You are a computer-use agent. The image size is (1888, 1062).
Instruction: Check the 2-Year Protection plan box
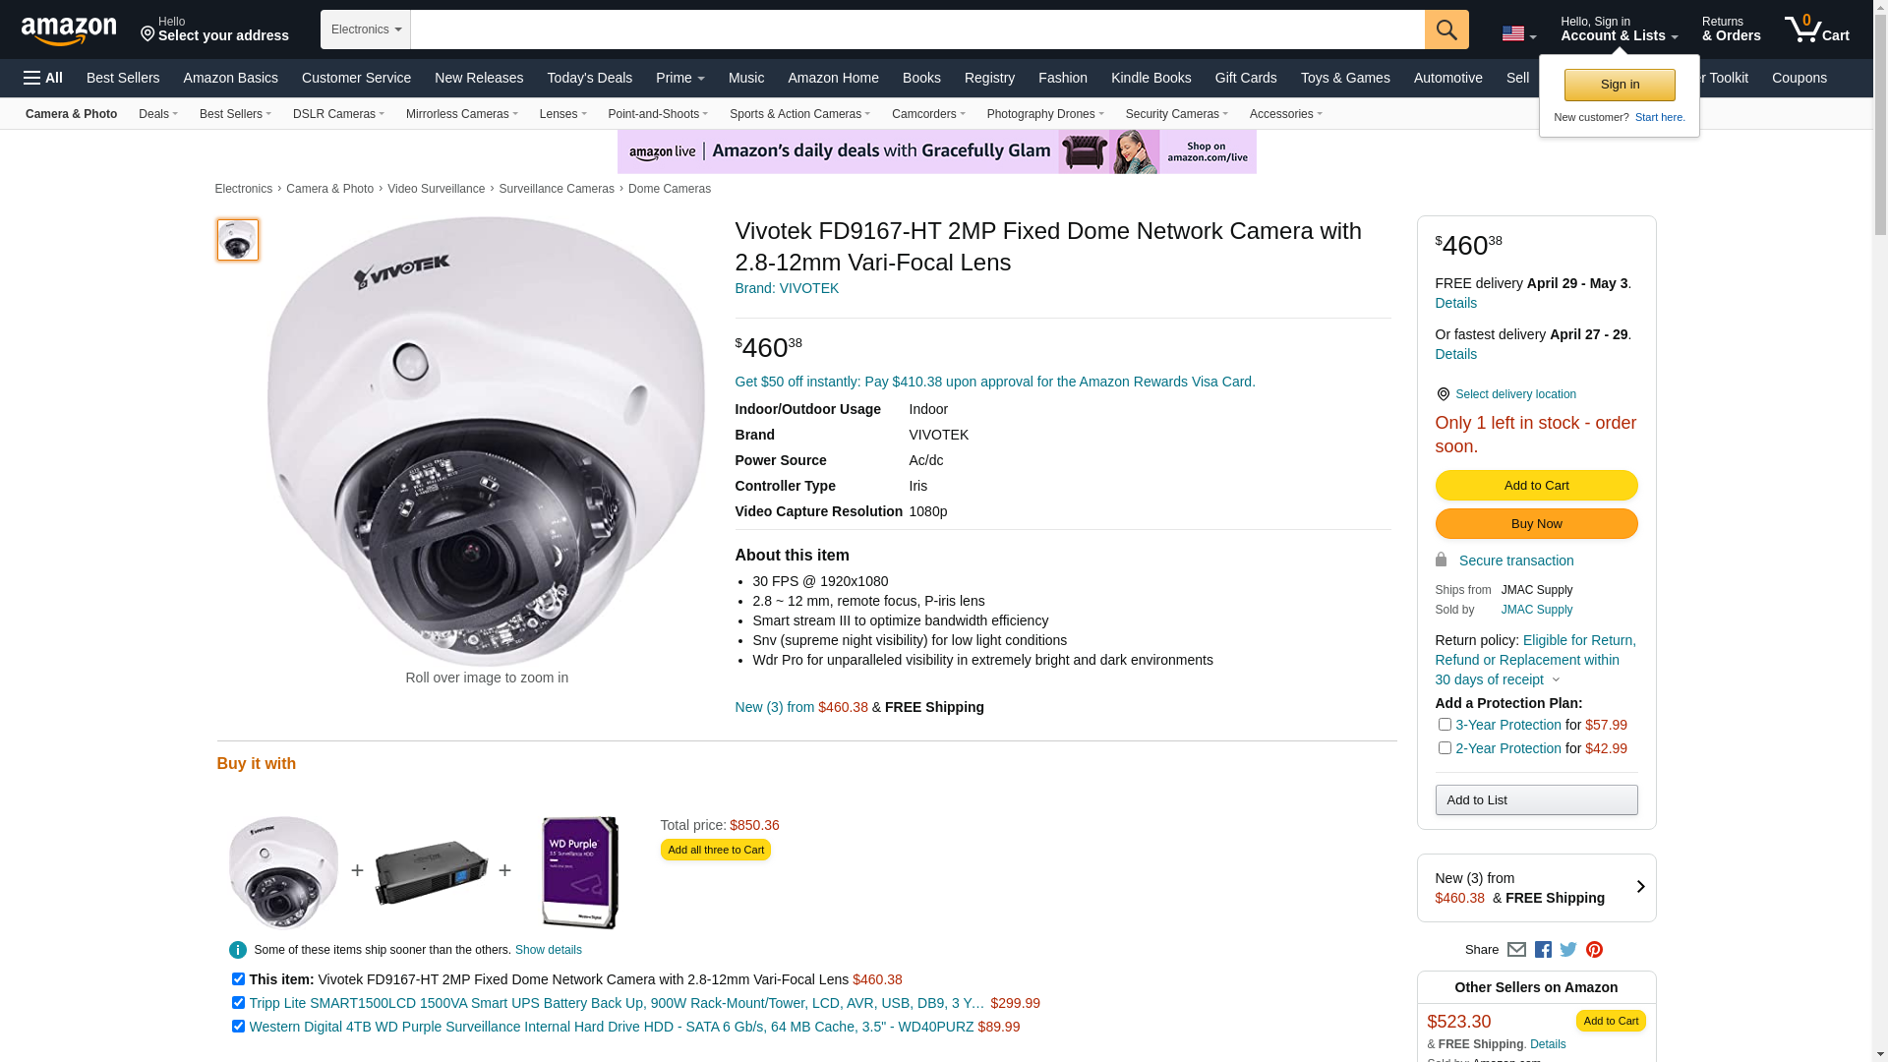point(1445,748)
